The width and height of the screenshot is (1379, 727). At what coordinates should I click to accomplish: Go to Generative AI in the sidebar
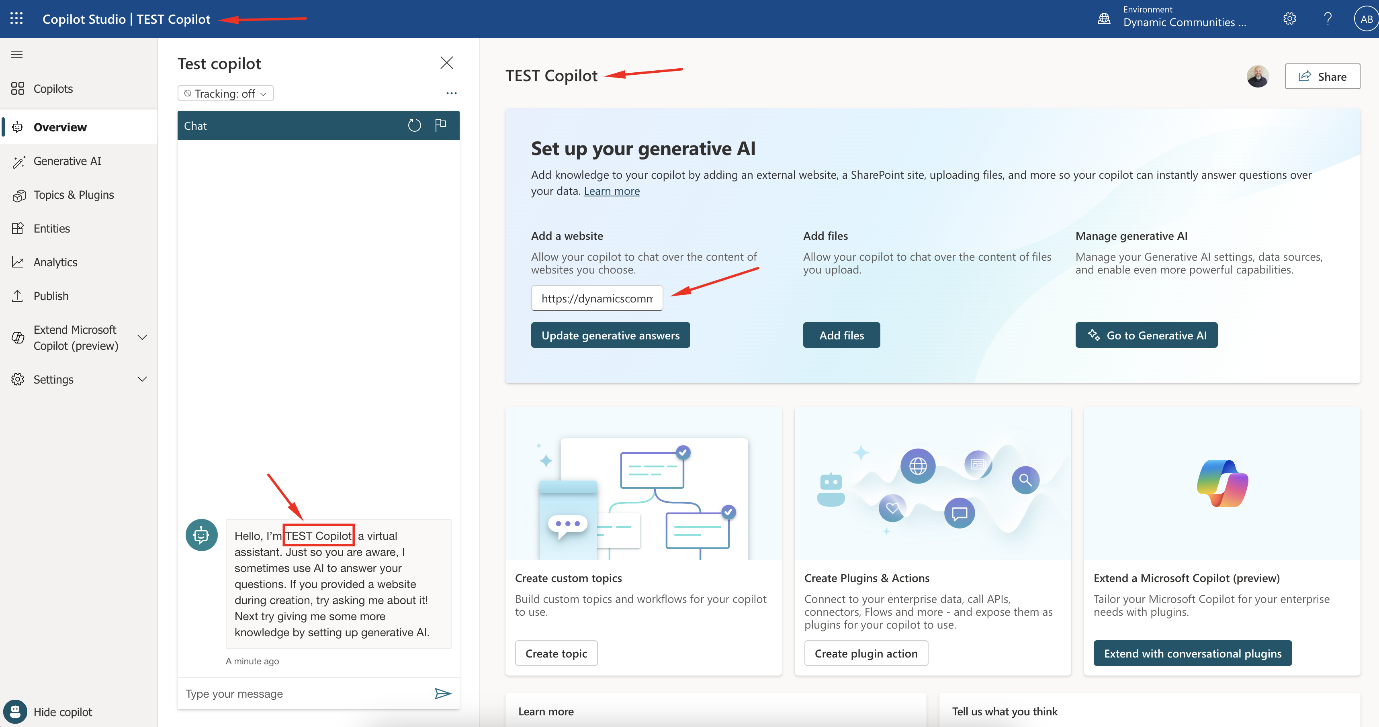click(79, 161)
